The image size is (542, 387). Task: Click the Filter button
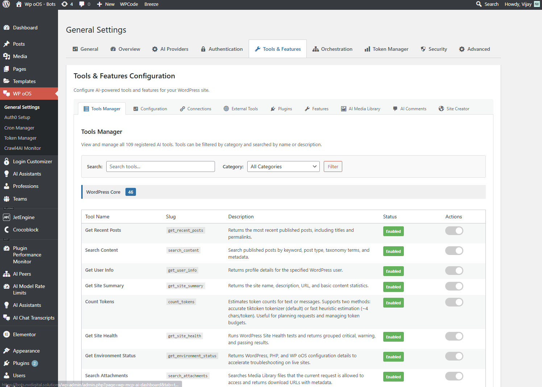(332, 166)
